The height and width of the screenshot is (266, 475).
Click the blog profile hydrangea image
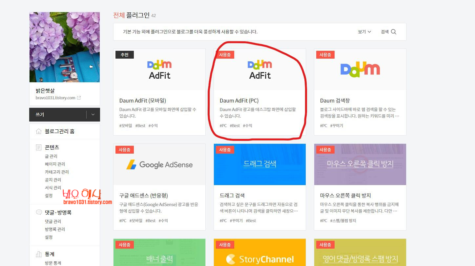(x=65, y=47)
